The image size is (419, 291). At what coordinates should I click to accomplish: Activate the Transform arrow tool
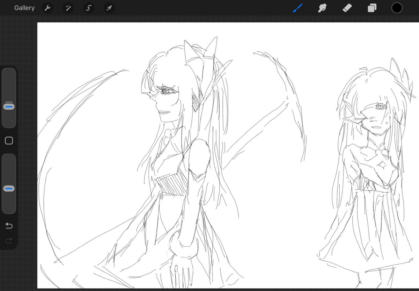(109, 8)
